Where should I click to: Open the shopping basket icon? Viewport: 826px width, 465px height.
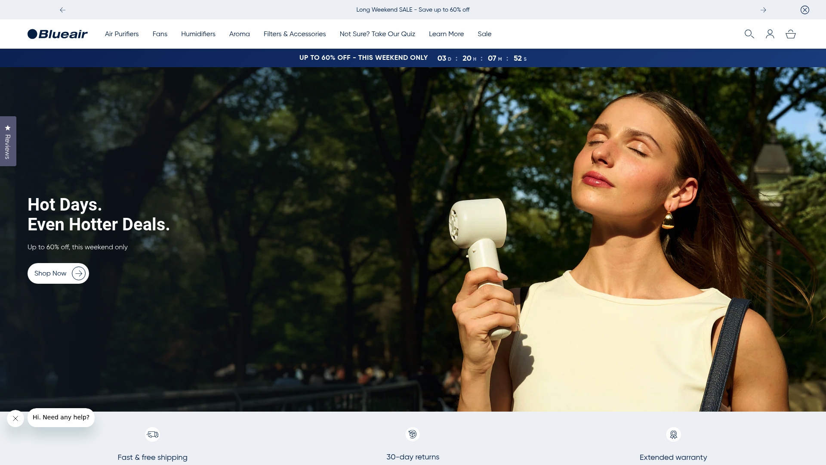(x=791, y=34)
